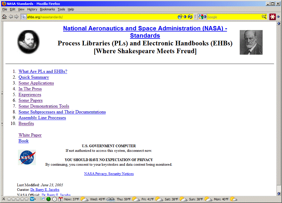Click the Fri: 41°F weather icon
Screen dimensions: 282x203
[159, 199]
